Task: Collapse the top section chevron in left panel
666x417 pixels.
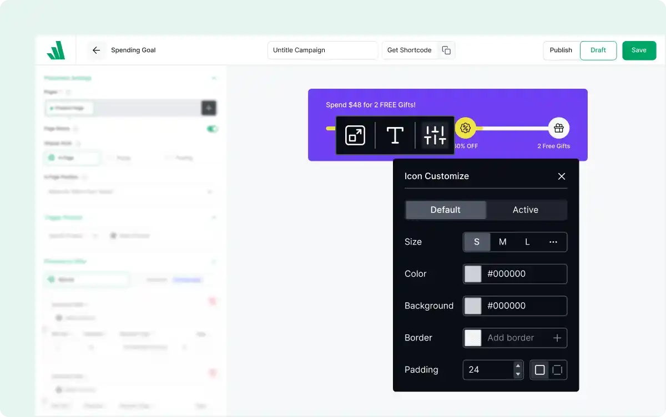Action: pos(214,78)
